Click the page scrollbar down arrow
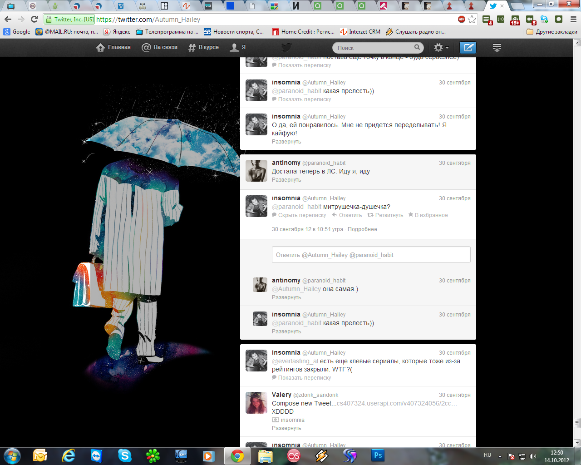The width and height of the screenshot is (581, 465). pyautogui.click(x=577, y=443)
